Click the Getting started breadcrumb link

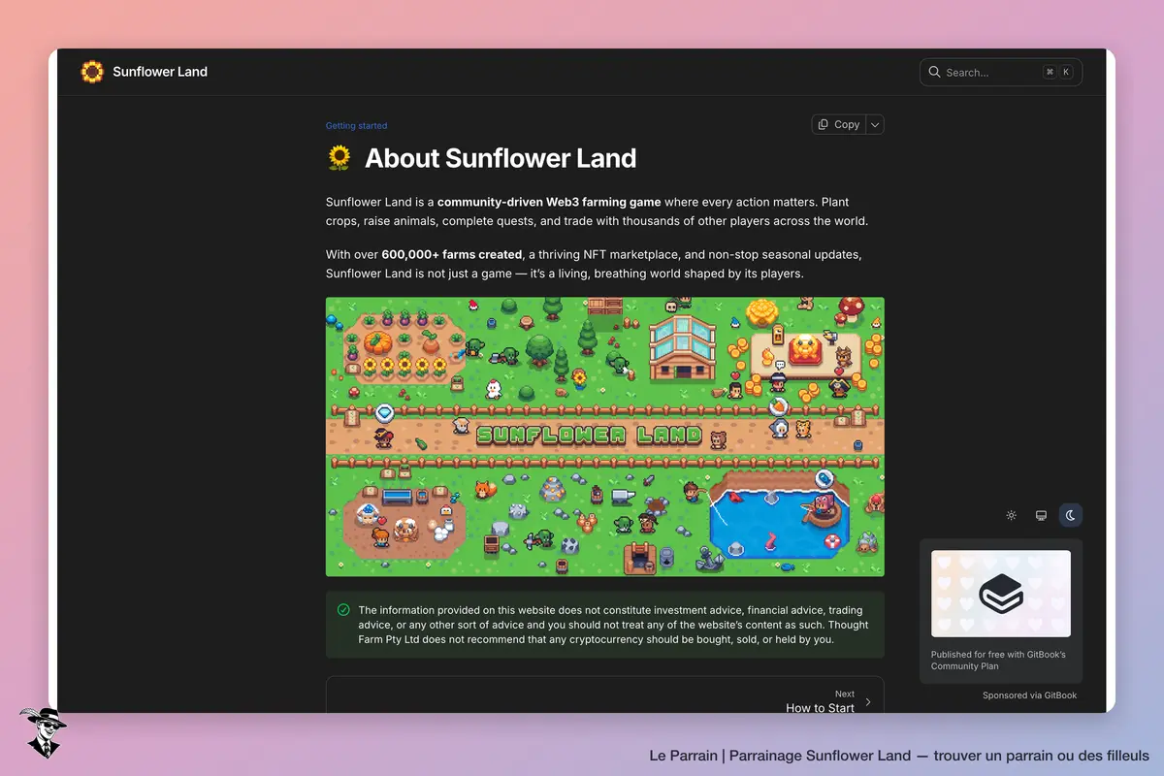[356, 126]
